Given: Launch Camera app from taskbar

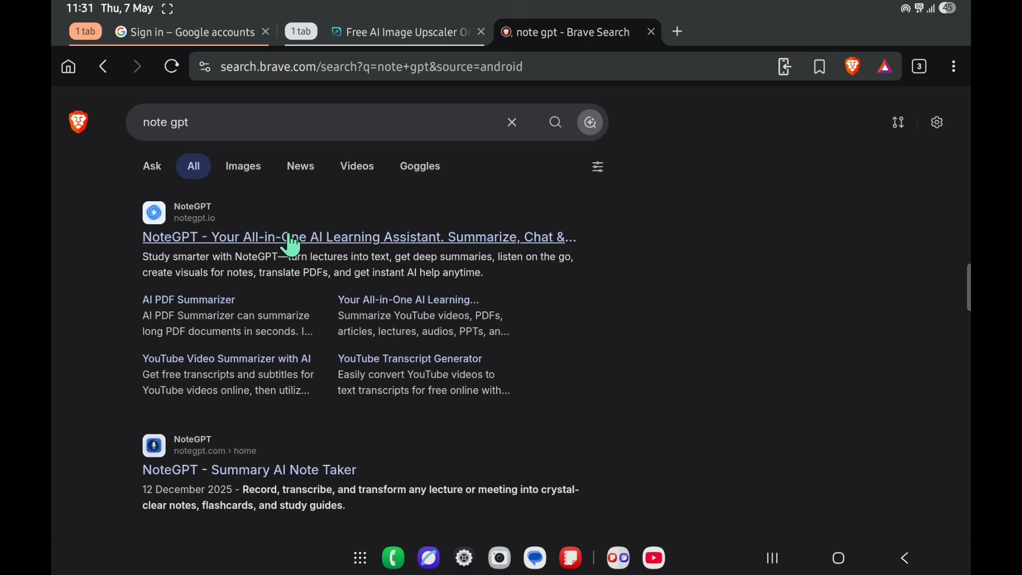Looking at the screenshot, I should tap(500, 558).
